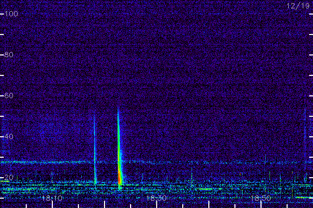Click the fainter cyan burst streak
The height and width of the screenshot is (208, 313).
(x=95, y=150)
